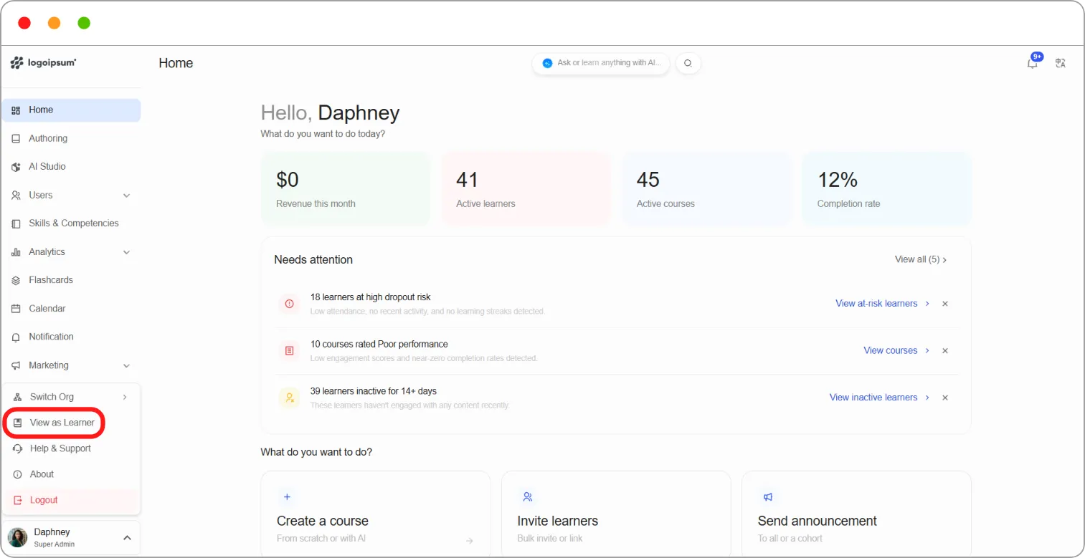This screenshot has height=558, width=1085.
Task: Open the Notification page in the sidebar
Action: pyautogui.click(x=71, y=337)
